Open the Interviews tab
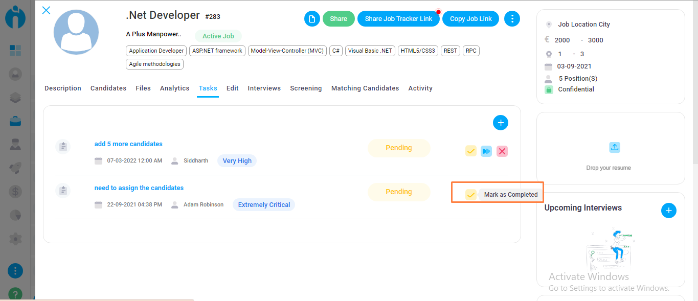The height and width of the screenshot is (301, 698). point(264,88)
